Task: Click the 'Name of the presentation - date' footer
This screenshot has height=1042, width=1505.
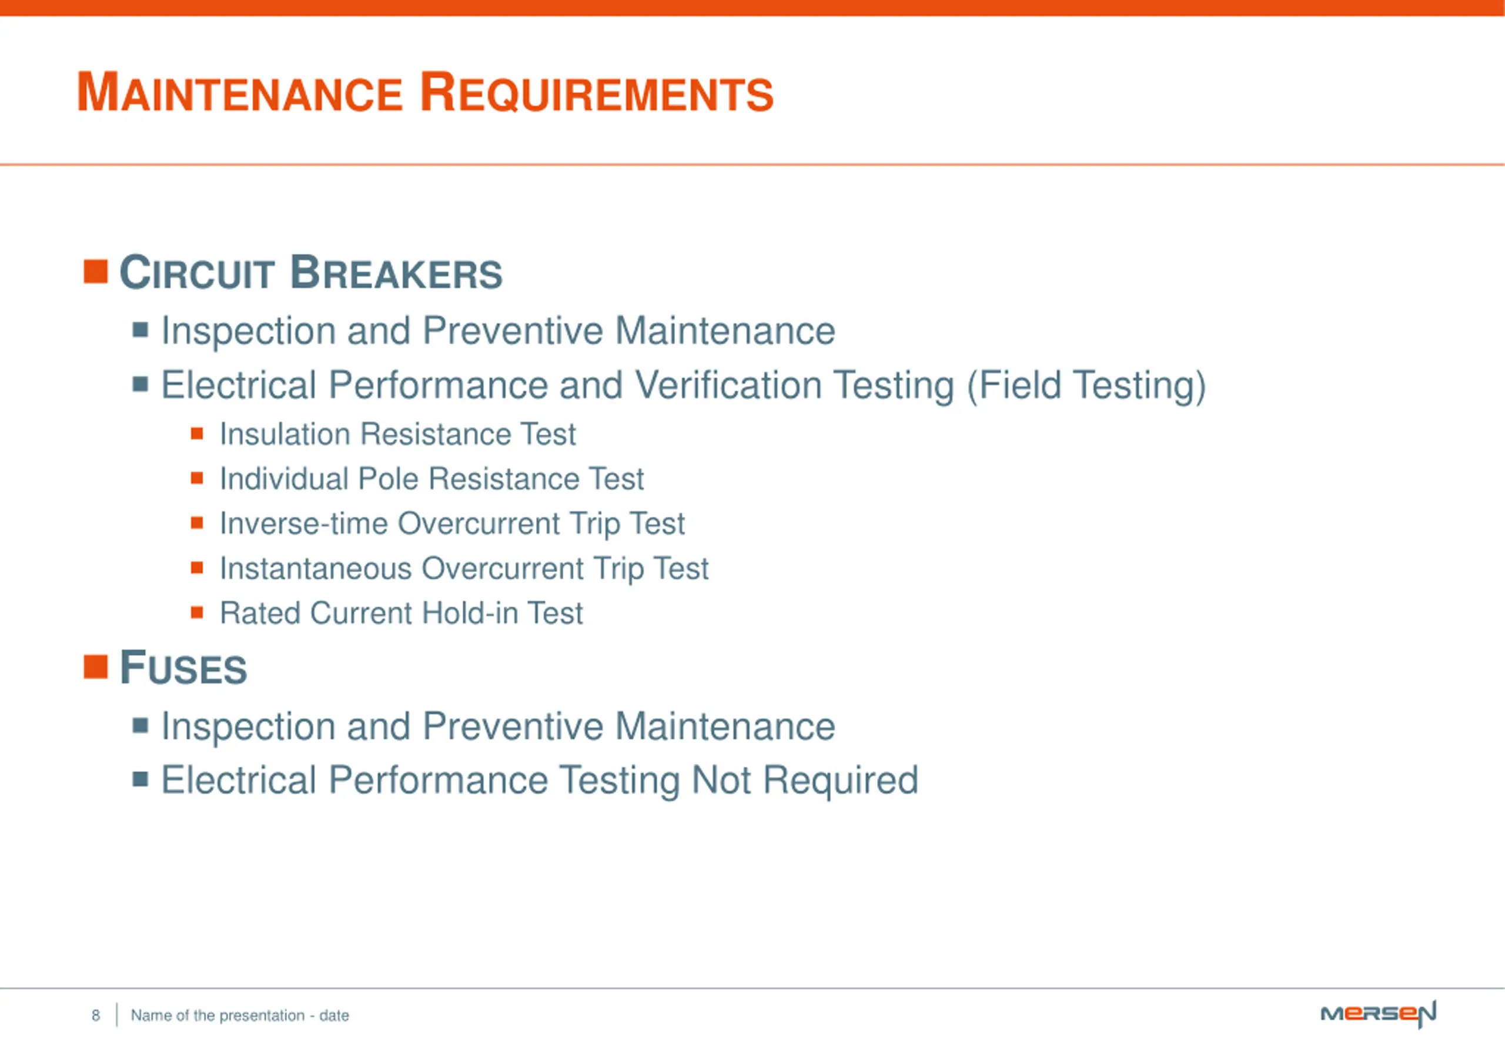Action: pos(240,1015)
